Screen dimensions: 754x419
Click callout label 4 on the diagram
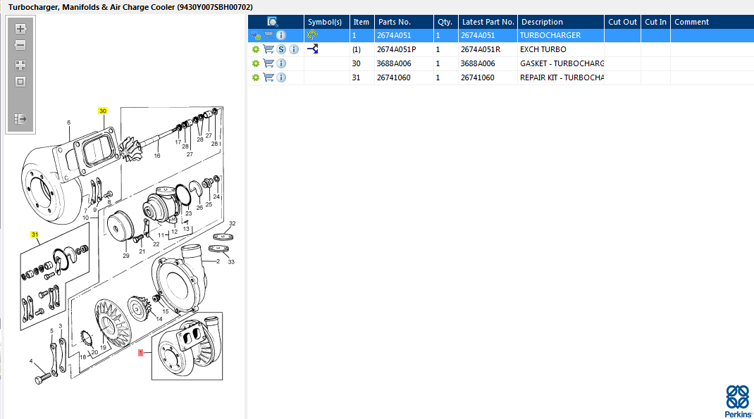(x=31, y=361)
